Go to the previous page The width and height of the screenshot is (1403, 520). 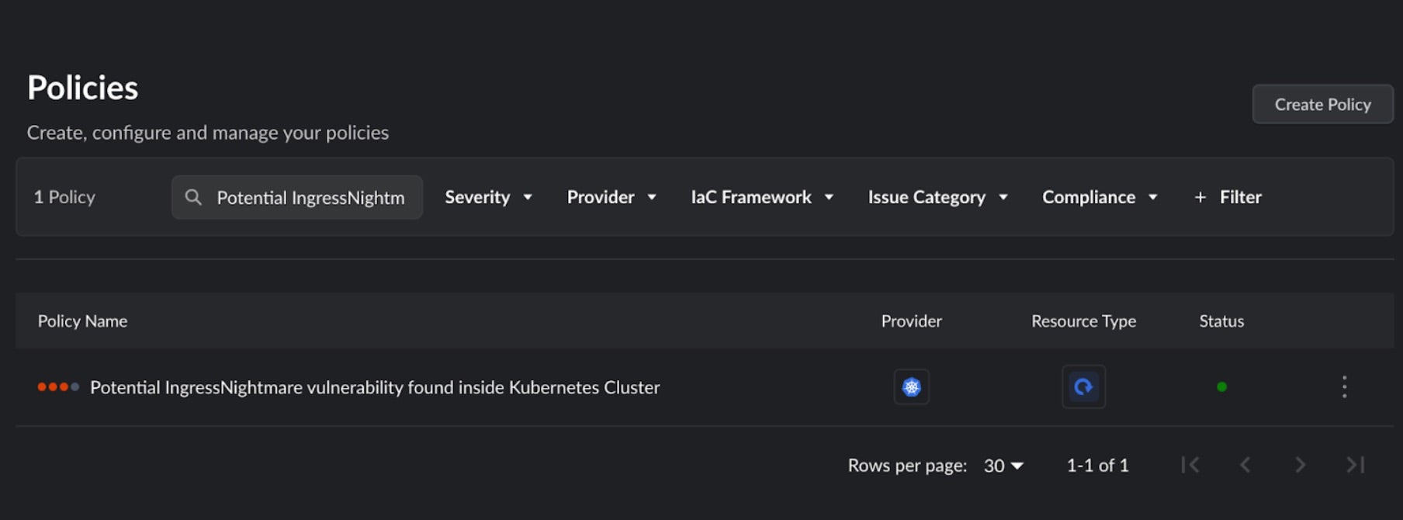coord(1245,465)
